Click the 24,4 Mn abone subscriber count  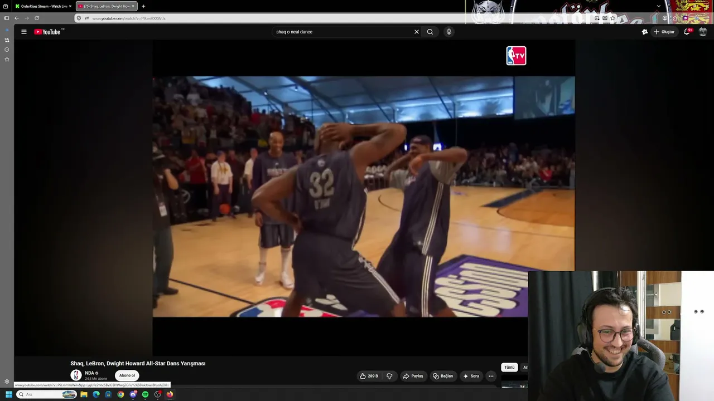click(96, 379)
